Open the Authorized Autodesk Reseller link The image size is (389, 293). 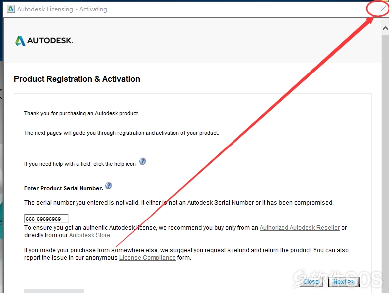click(x=300, y=228)
